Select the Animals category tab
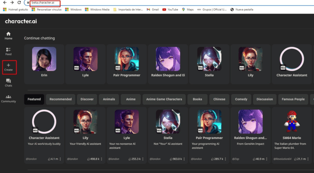 coord(109,99)
